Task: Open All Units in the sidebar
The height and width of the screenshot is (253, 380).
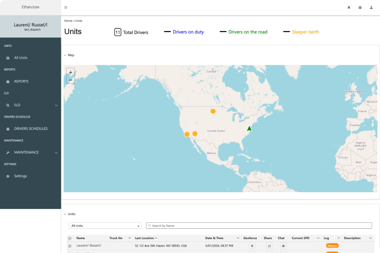Action: [21, 58]
